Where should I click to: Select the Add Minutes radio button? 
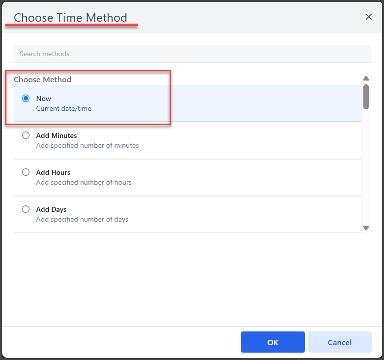(x=26, y=135)
